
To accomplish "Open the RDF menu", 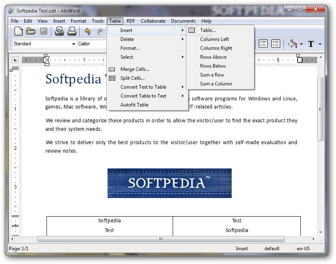I will click(x=131, y=21).
